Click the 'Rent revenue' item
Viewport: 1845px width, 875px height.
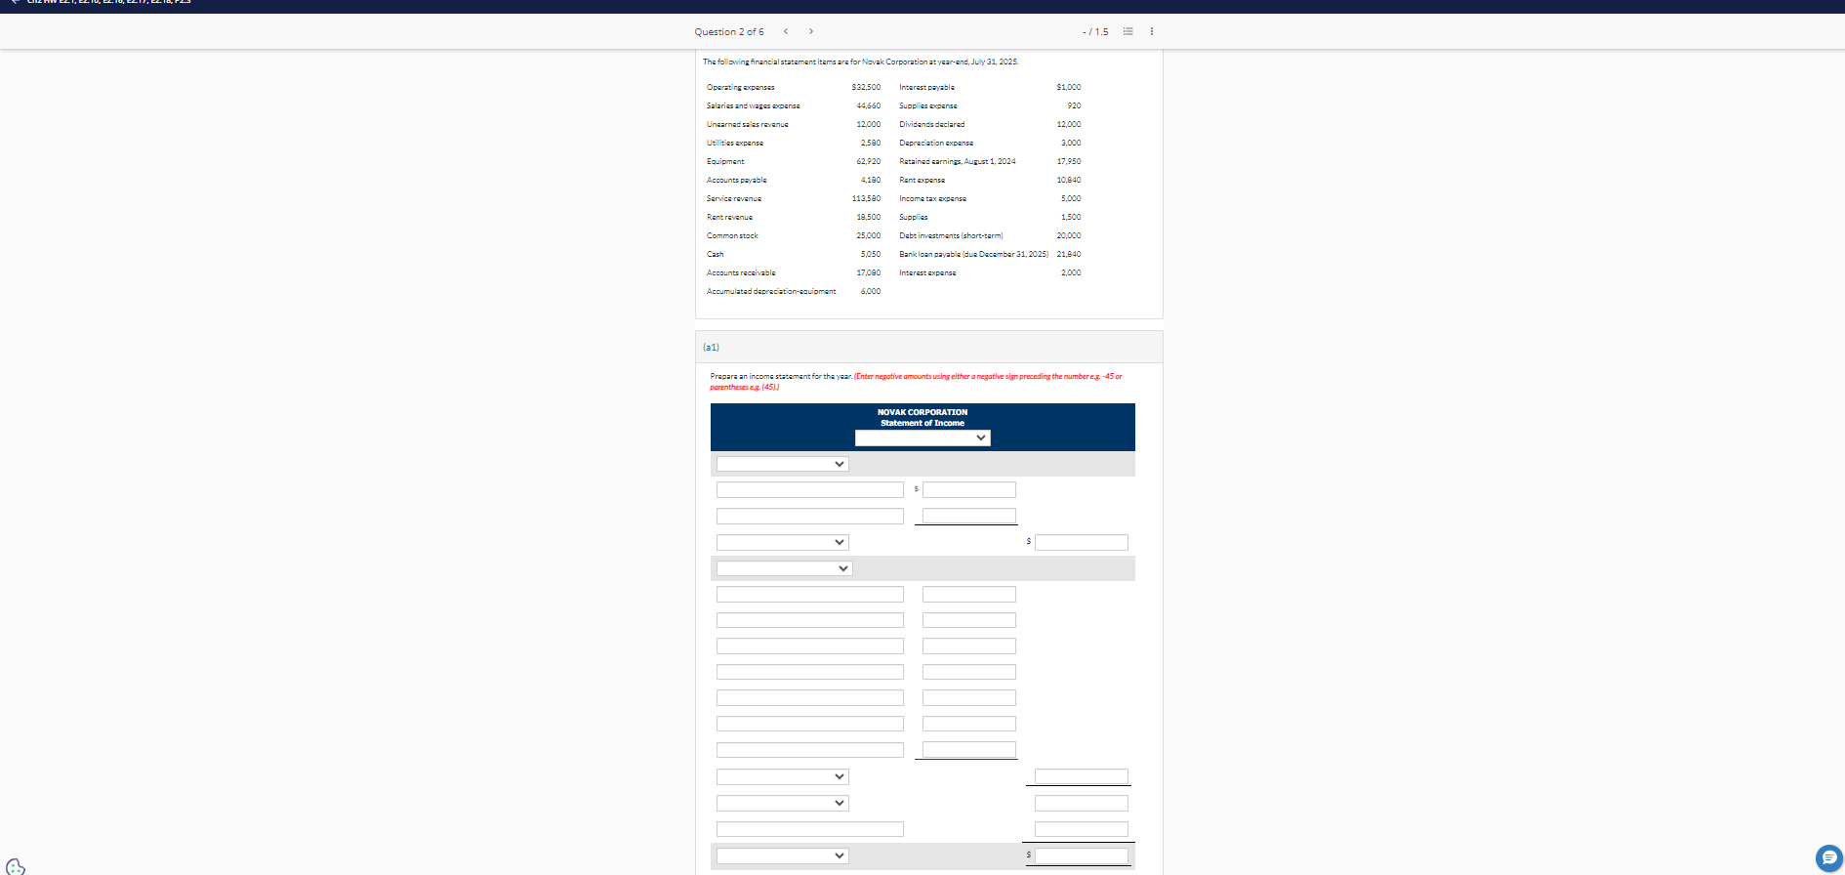[730, 218]
